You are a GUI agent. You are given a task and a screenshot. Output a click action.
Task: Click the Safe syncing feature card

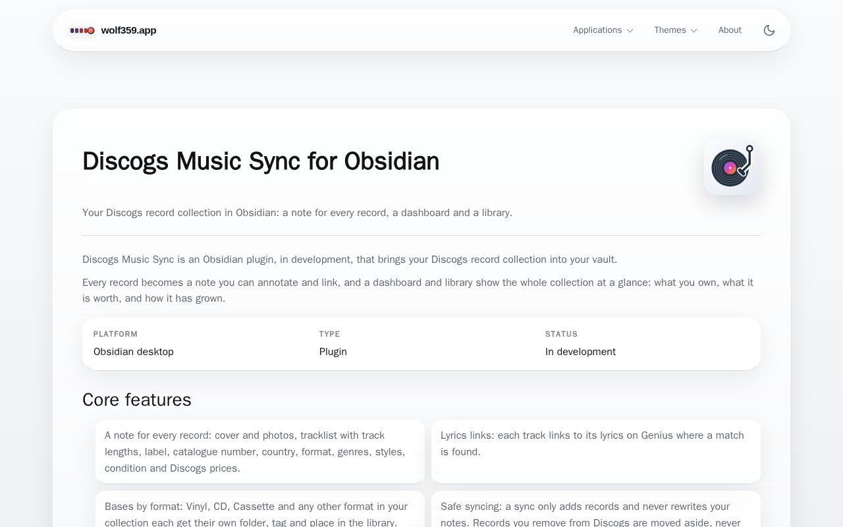pyautogui.click(x=596, y=510)
